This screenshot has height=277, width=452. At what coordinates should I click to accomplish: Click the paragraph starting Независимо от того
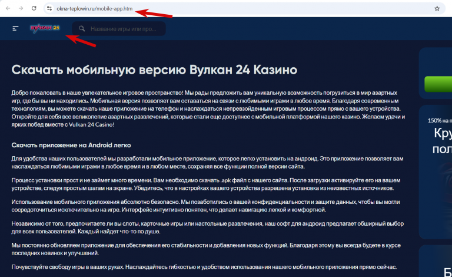pos(208,227)
